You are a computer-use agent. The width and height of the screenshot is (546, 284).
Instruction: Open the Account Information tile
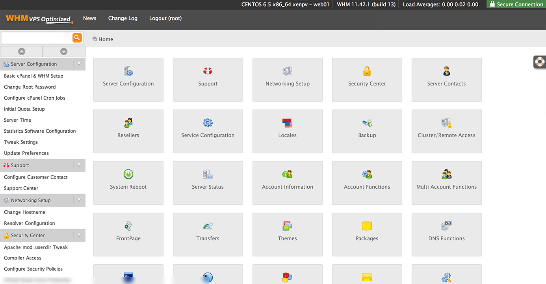[288, 183]
